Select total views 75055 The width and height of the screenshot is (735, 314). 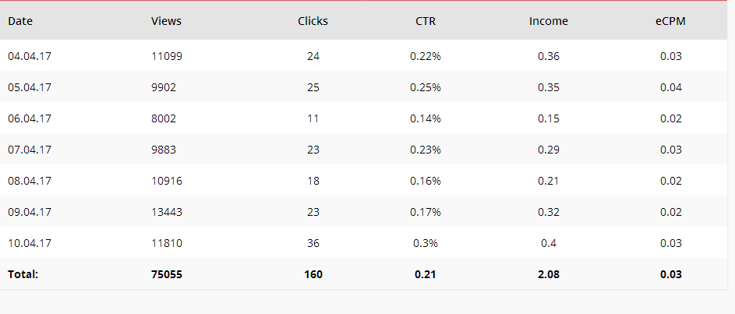click(166, 274)
